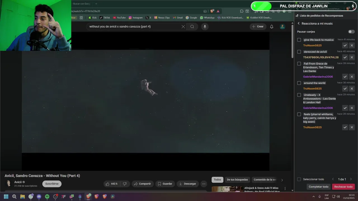
Task: Open the Avicii channel name link
Action: [x=18, y=182]
